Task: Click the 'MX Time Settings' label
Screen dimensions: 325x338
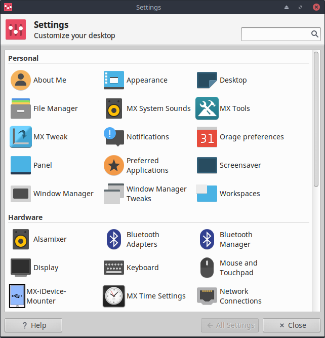Action: [x=156, y=296]
